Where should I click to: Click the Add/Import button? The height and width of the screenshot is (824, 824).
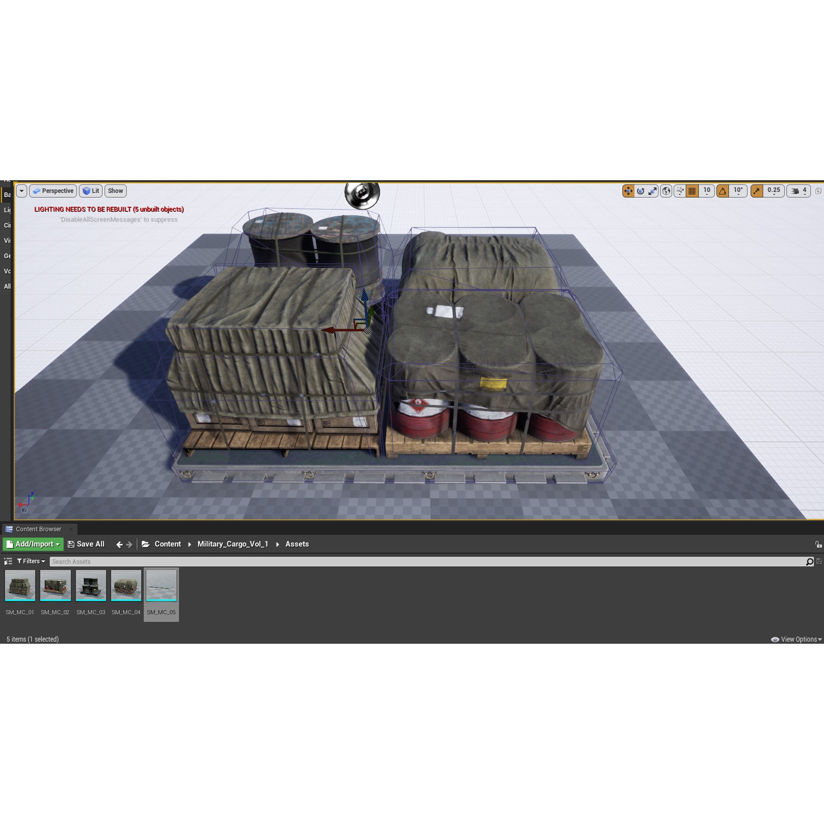(x=33, y=544)
